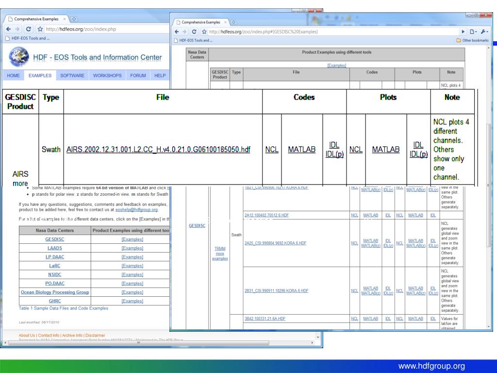Open the 3B42.100331.21.6A.HDF file link
The height and width of the screenshot is (373, 497).
(x=265, y=319)
